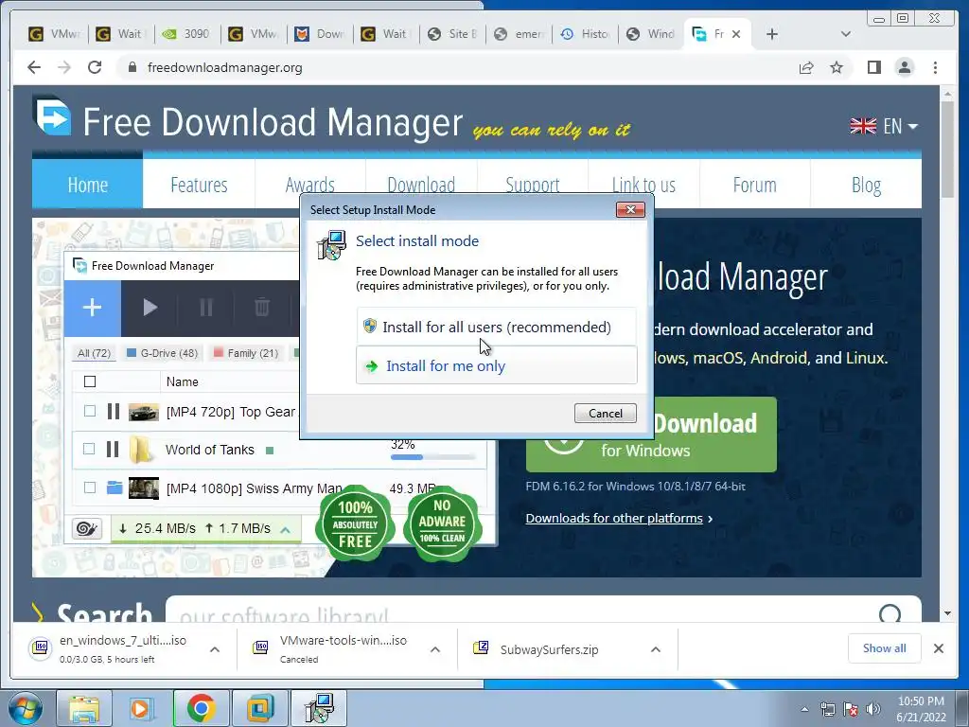
Task: Expand options for VMware-tools-win iso download
Action: point(435,649)
